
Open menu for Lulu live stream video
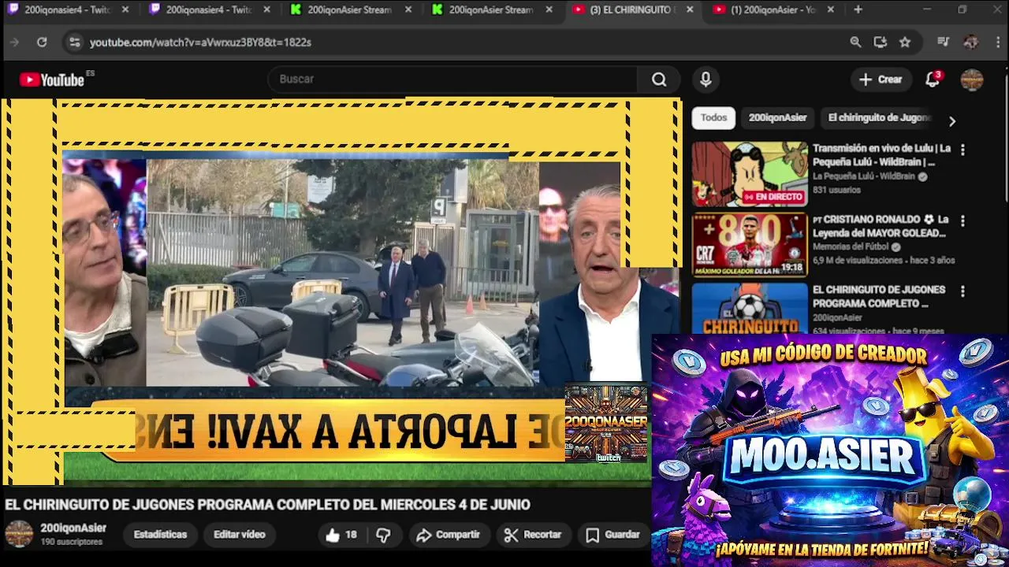tap(962, 150)
